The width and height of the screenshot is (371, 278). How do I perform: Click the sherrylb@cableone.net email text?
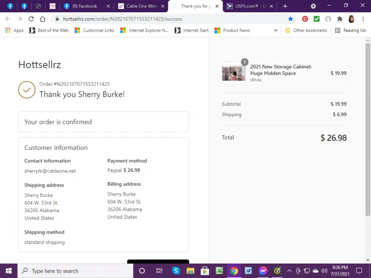click(50, 171)
